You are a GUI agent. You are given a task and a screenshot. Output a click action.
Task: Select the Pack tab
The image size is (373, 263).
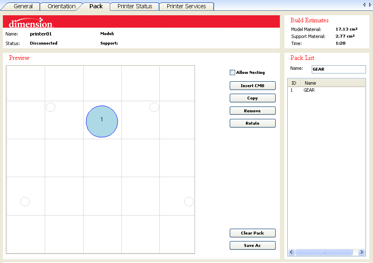96,7
